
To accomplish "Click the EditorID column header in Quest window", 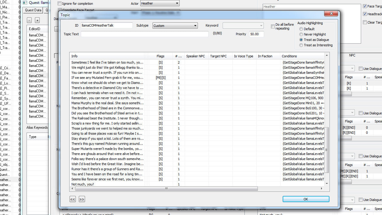I will tap(37, 29).
